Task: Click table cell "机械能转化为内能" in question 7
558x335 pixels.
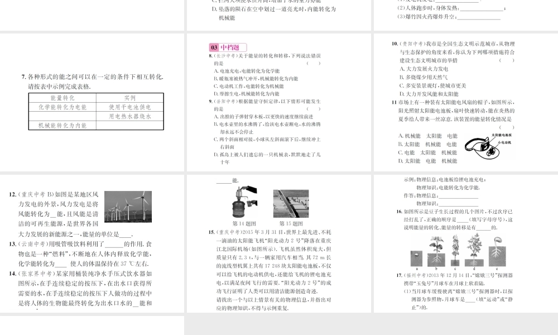Action: tap(62, 125)
